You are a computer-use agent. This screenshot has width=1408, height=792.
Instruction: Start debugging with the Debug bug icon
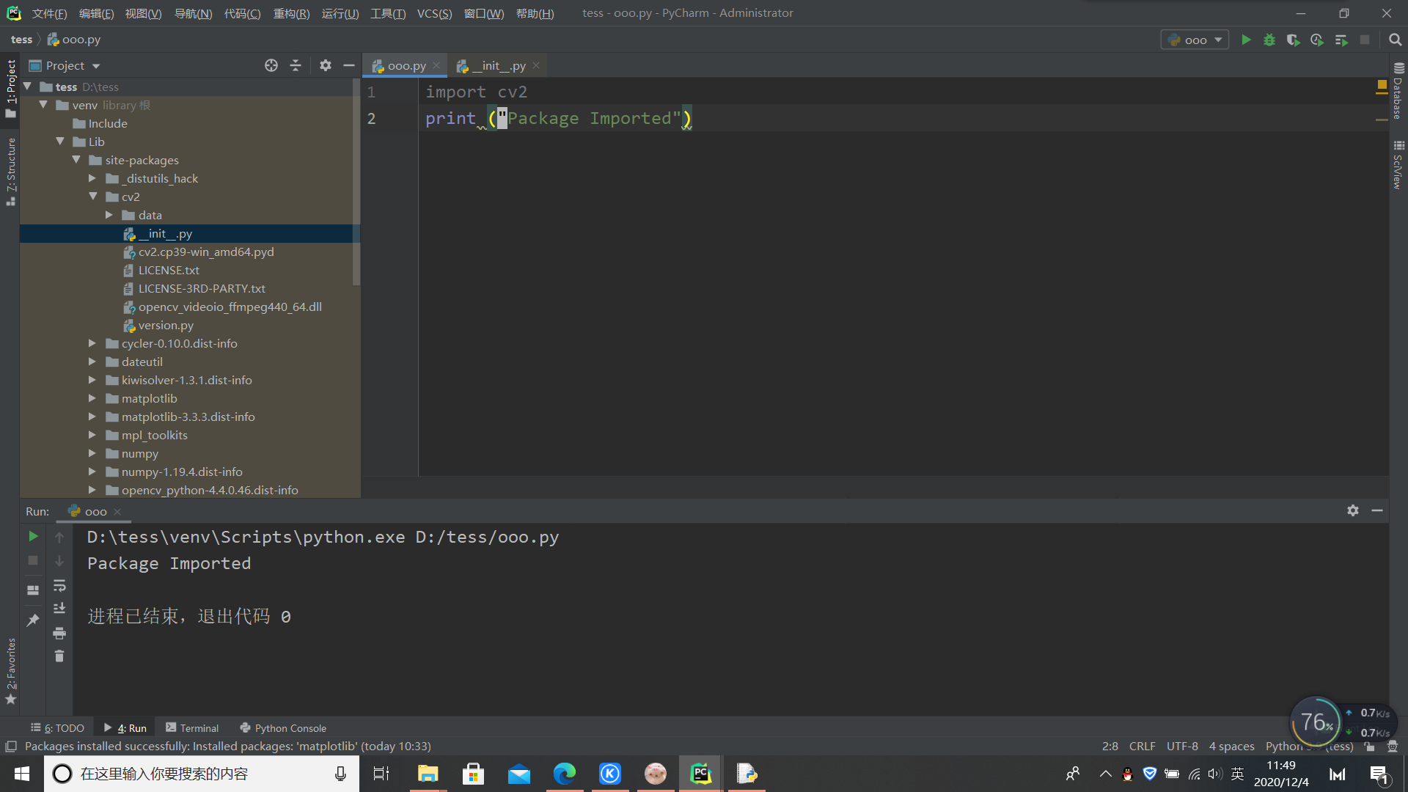point(1269,40)
